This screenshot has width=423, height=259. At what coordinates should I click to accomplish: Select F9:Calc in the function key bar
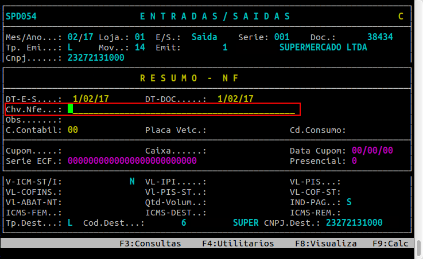390,244
